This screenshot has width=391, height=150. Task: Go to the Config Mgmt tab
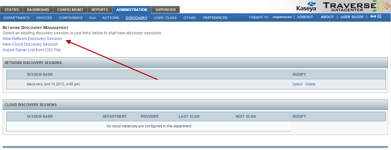point(70,10)
